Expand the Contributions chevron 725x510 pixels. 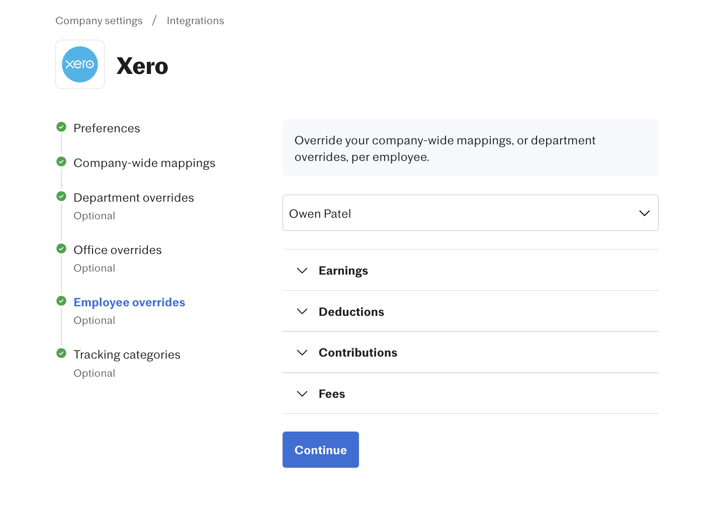(x=302, y=353)
